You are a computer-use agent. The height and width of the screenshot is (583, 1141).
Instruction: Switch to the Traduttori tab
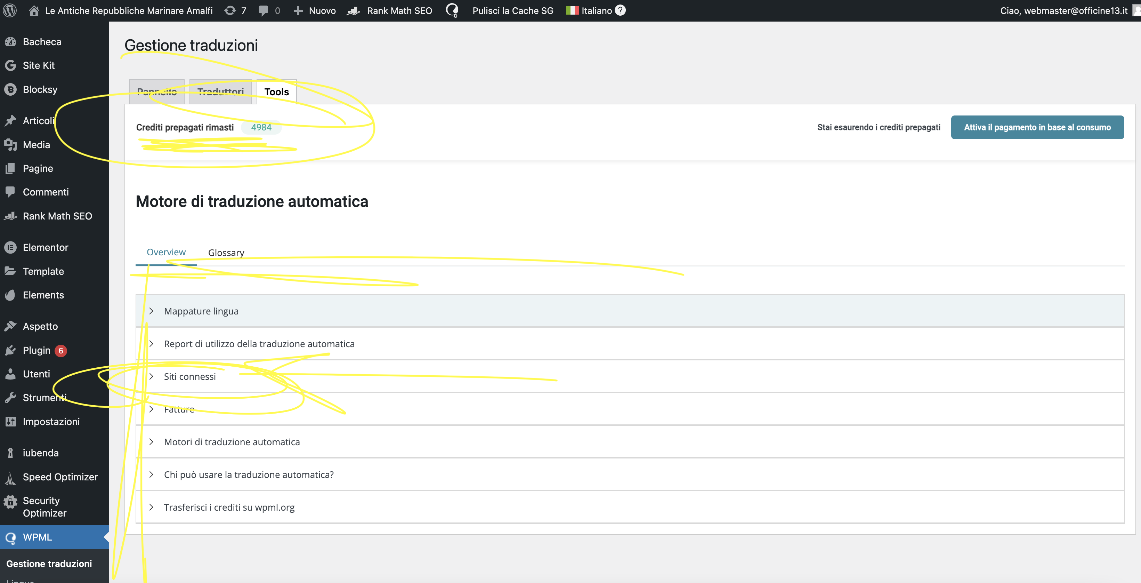click(220, 92)
